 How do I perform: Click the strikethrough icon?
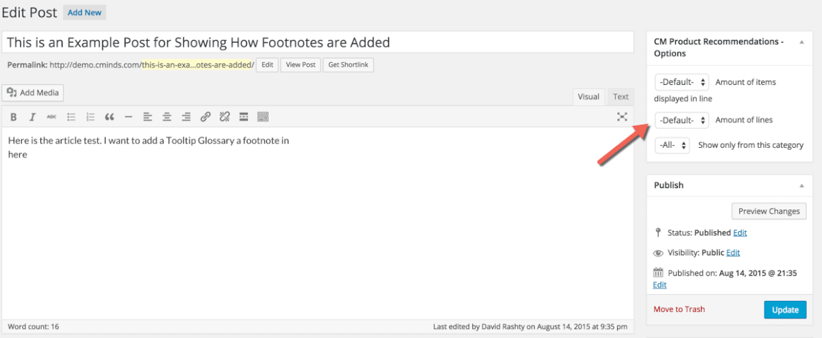pyautogui.click(x=51, y=117)
